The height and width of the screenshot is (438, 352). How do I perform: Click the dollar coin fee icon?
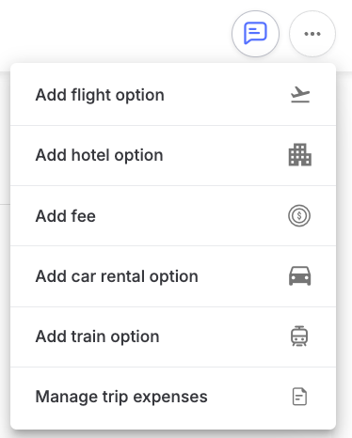coord(299,216)
